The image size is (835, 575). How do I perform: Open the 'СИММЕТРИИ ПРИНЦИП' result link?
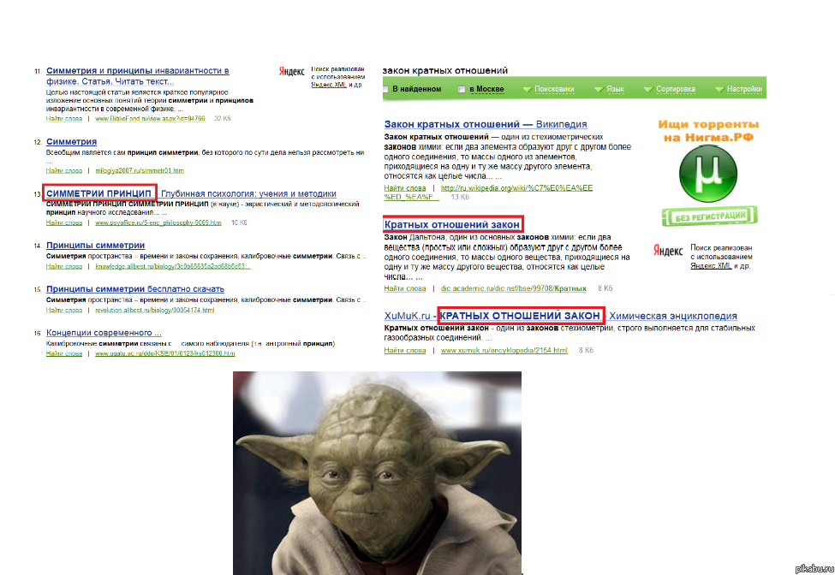pyautogui.click(x=99, y=193)
